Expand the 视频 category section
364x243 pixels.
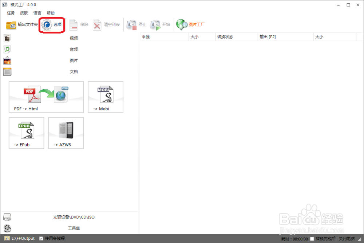74,38
